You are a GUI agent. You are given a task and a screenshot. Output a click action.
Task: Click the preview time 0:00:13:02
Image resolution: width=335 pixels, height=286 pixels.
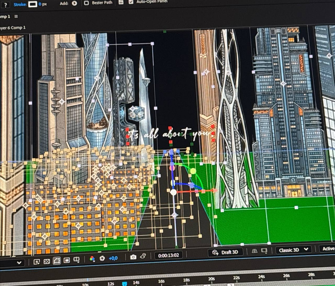[169, 255]
